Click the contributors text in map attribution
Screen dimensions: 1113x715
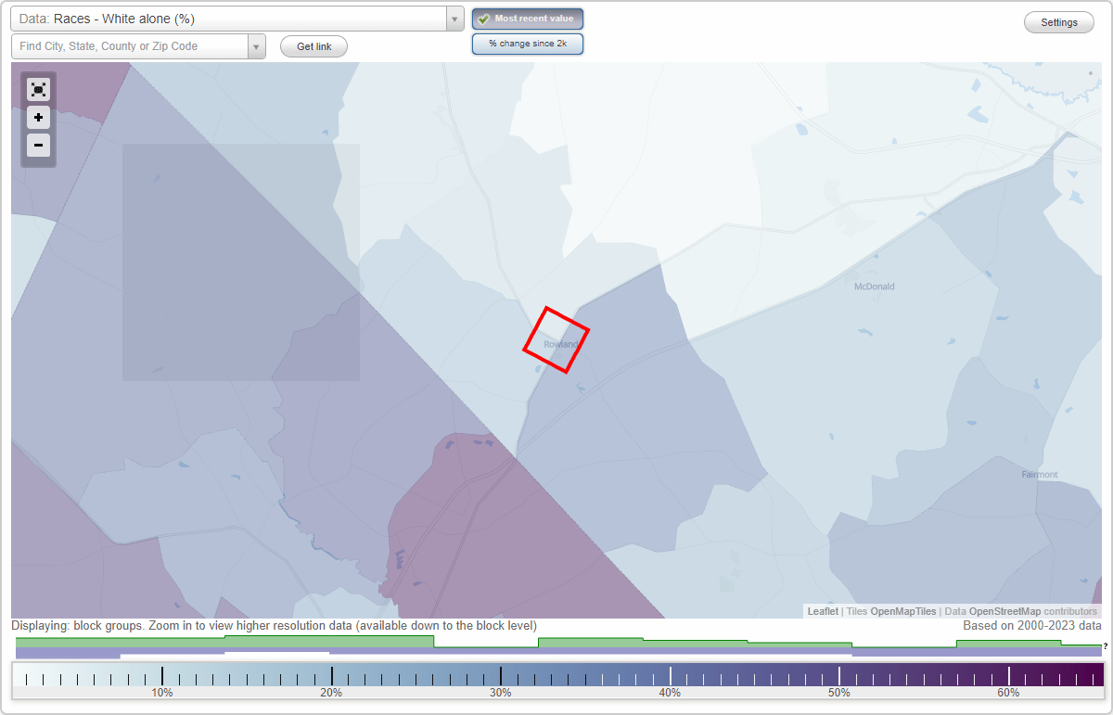click(1069, 611)
